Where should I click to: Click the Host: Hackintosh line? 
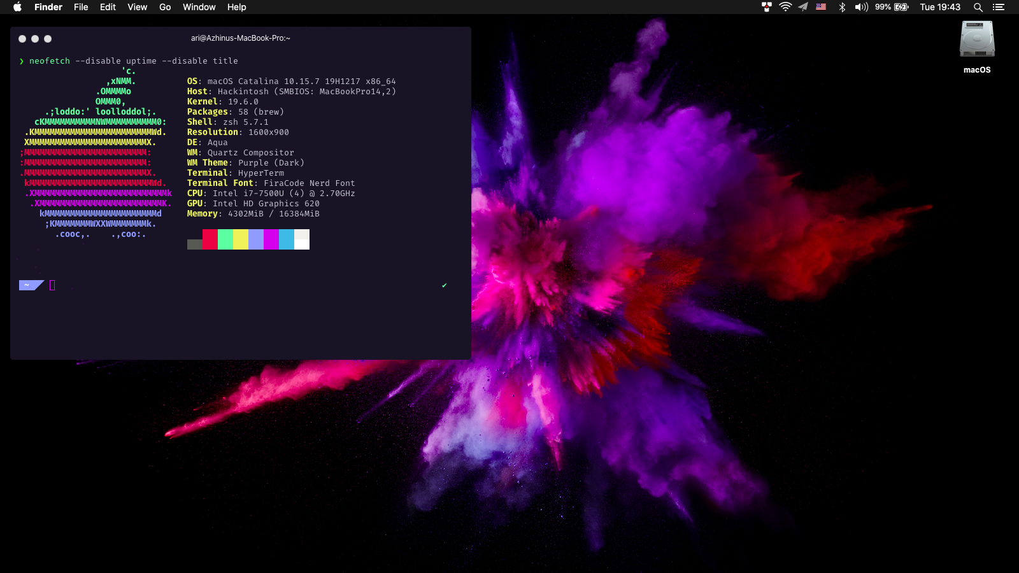pos(292,92)
